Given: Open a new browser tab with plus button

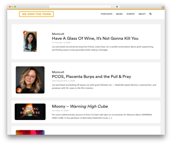Looking at the screenshot, I should click(x=163, y=8).
